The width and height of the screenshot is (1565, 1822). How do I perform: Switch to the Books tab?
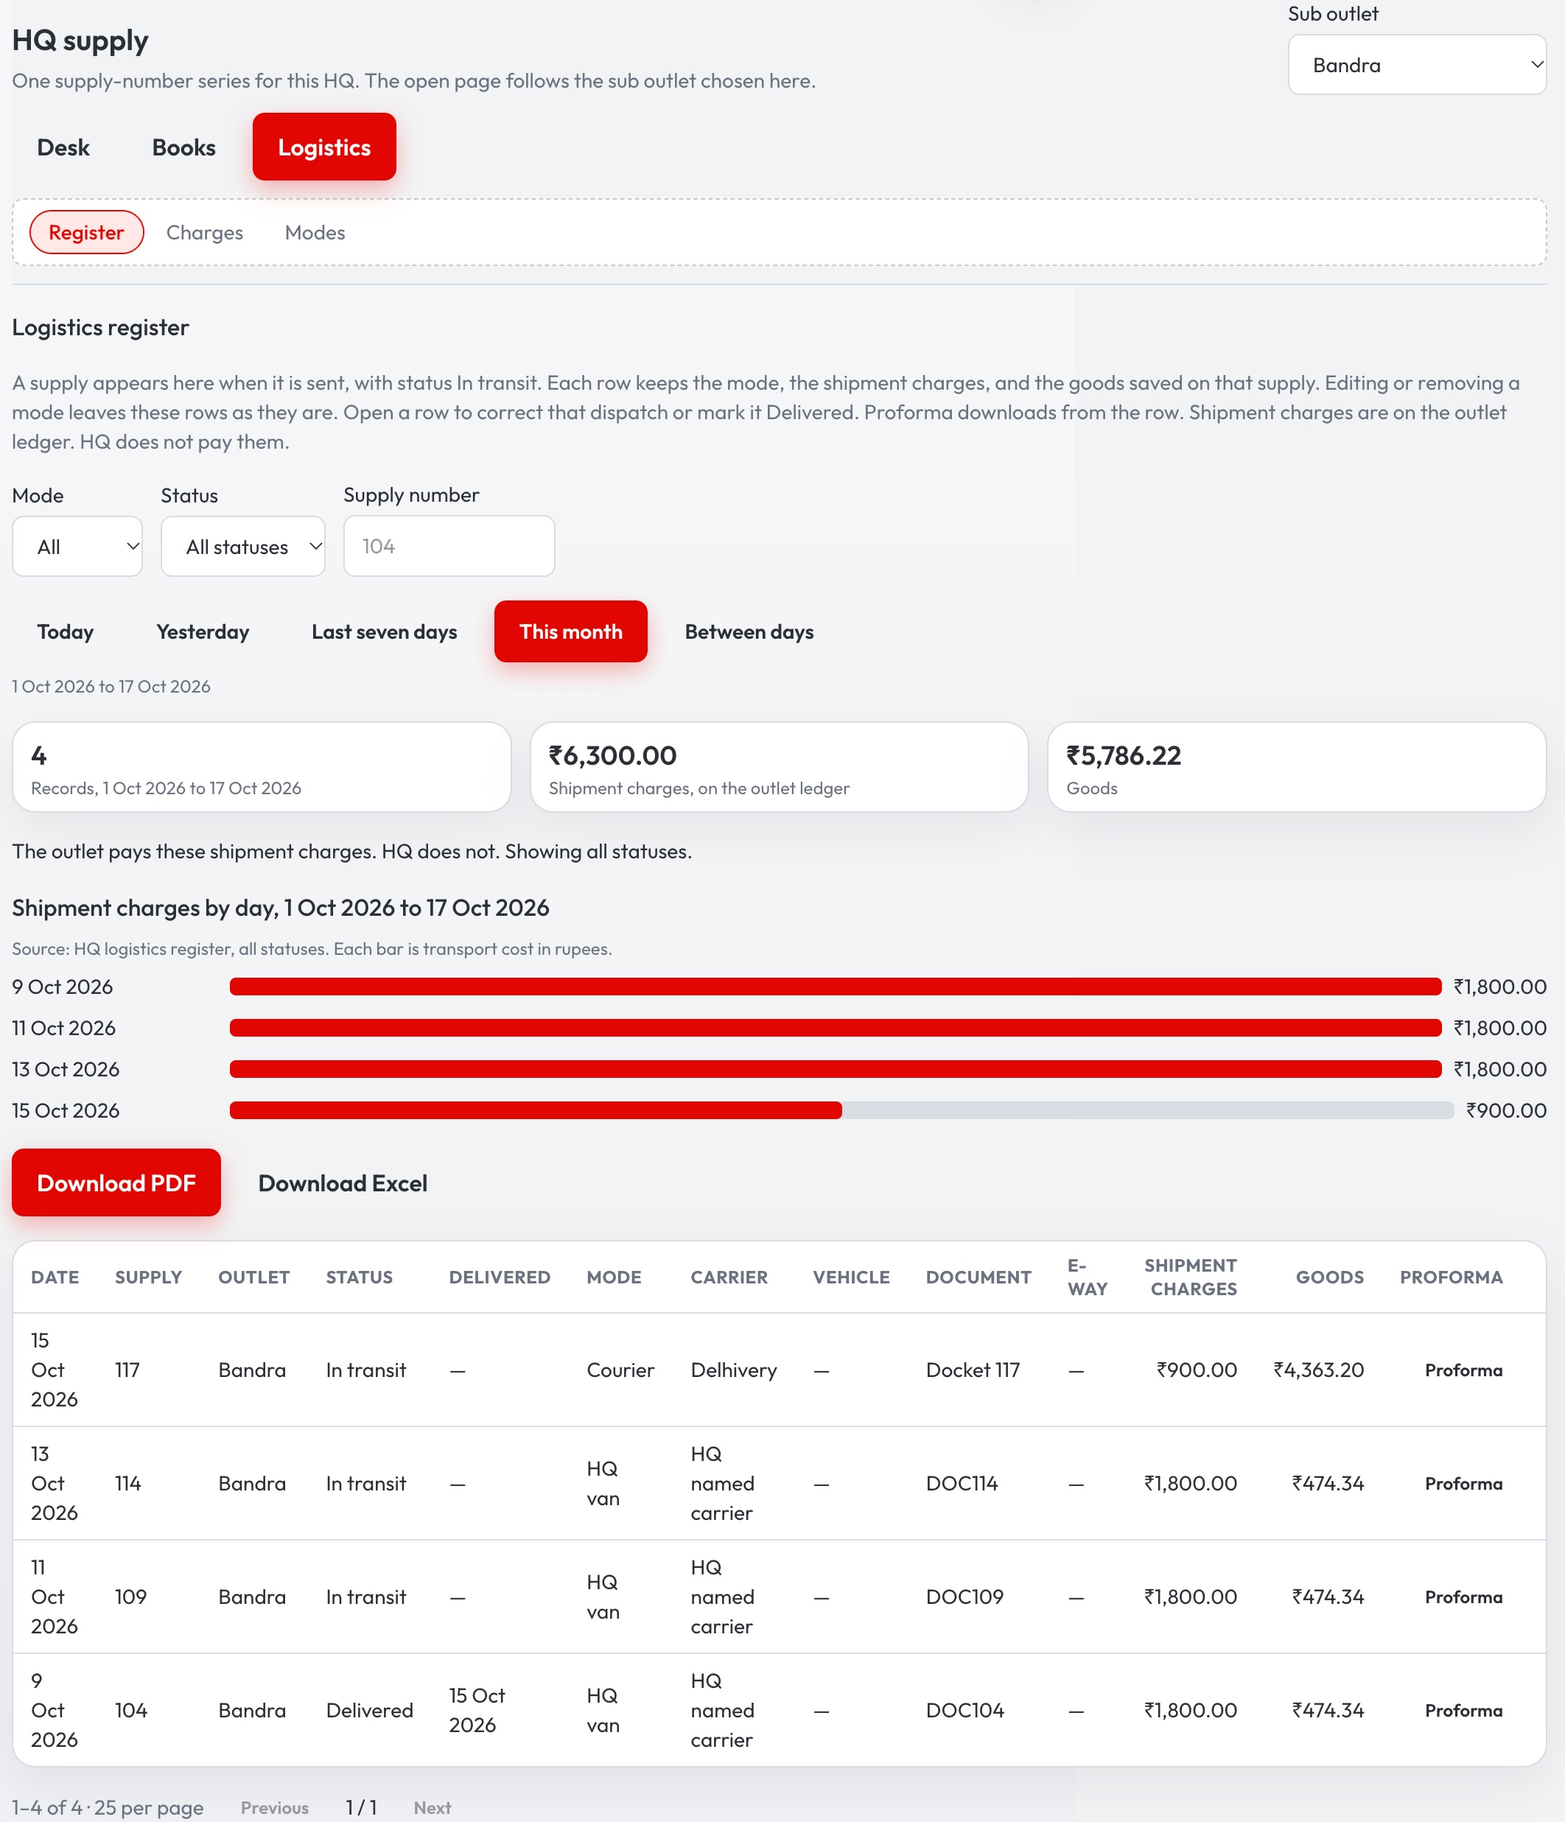click(x=183, y=147)
